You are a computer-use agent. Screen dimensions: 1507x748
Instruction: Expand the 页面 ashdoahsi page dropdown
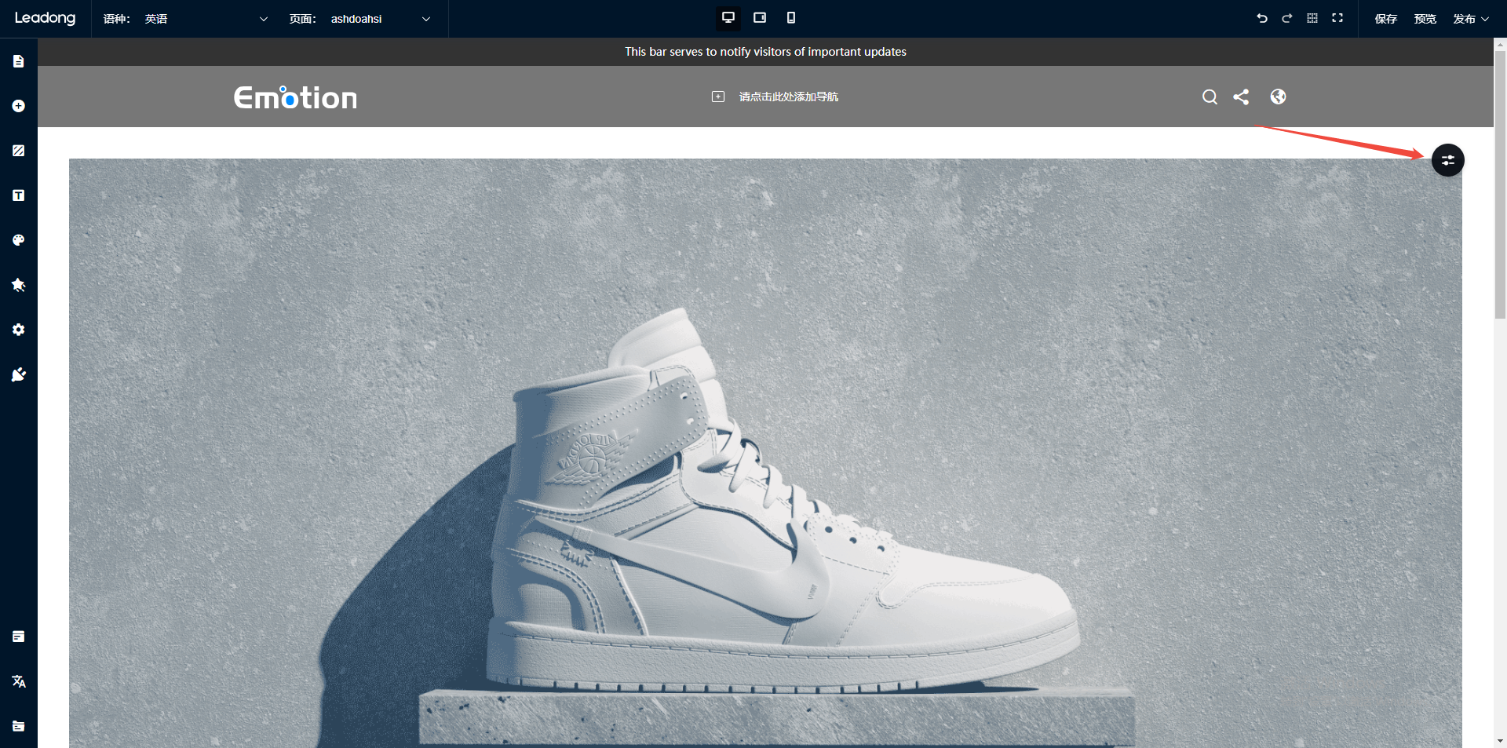coord(425,19)
